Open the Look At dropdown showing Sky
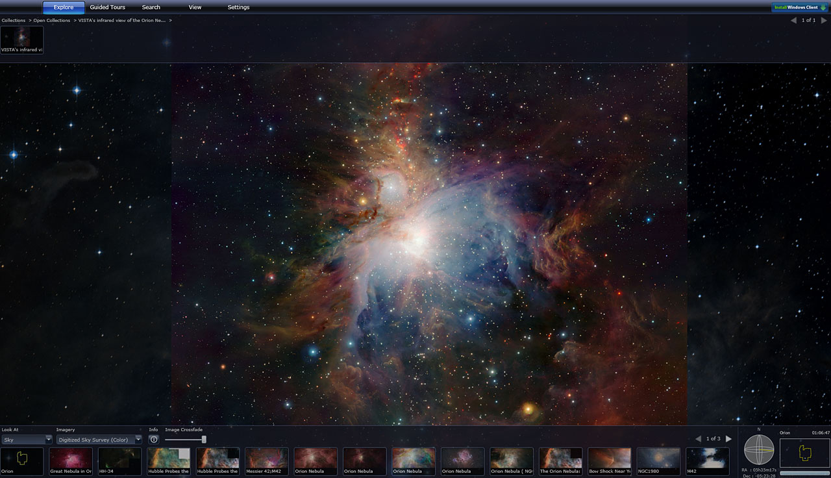Image resolution: width=831 pixels, height=478 pixels. click(26, 439)
